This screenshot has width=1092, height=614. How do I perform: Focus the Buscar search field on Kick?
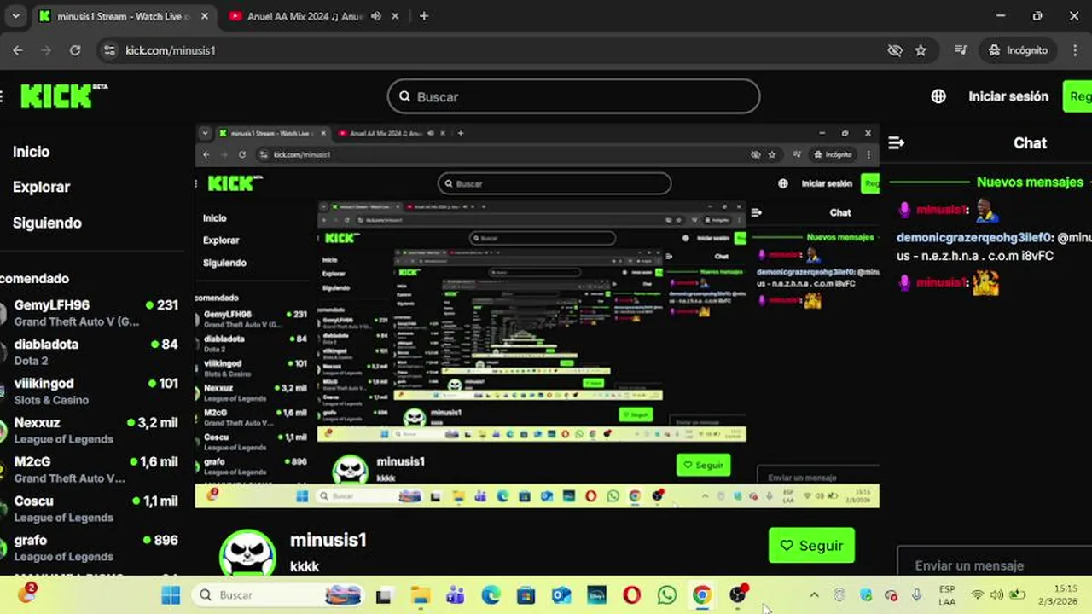click(x=573, y=96)
